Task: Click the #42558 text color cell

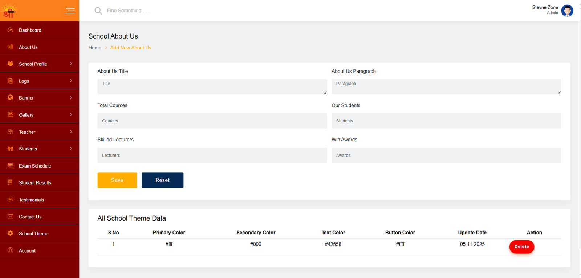Action: click(x=333, y=244)
